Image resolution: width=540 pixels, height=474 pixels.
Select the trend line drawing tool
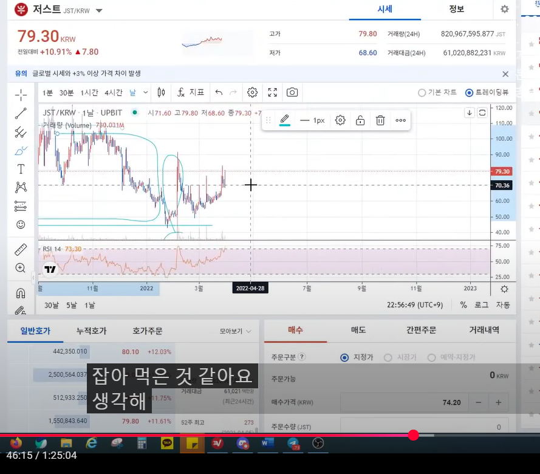(x=21, y=113)
